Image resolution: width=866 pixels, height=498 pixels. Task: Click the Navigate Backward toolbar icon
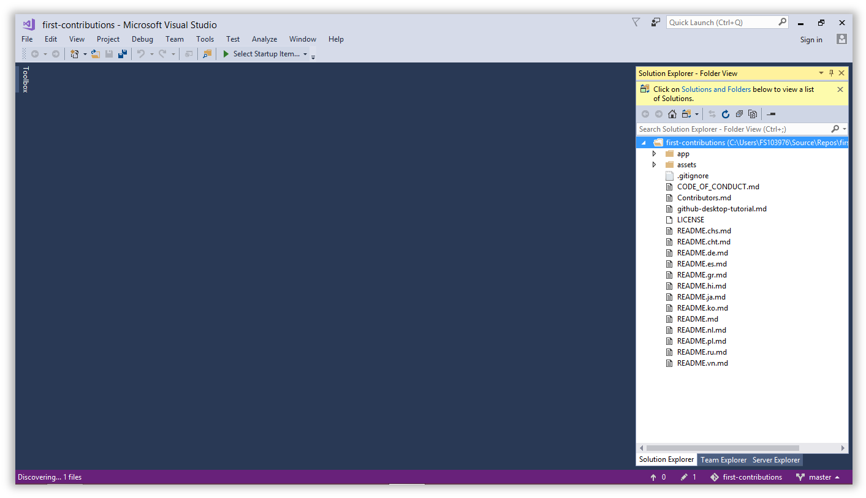[35, 54]
